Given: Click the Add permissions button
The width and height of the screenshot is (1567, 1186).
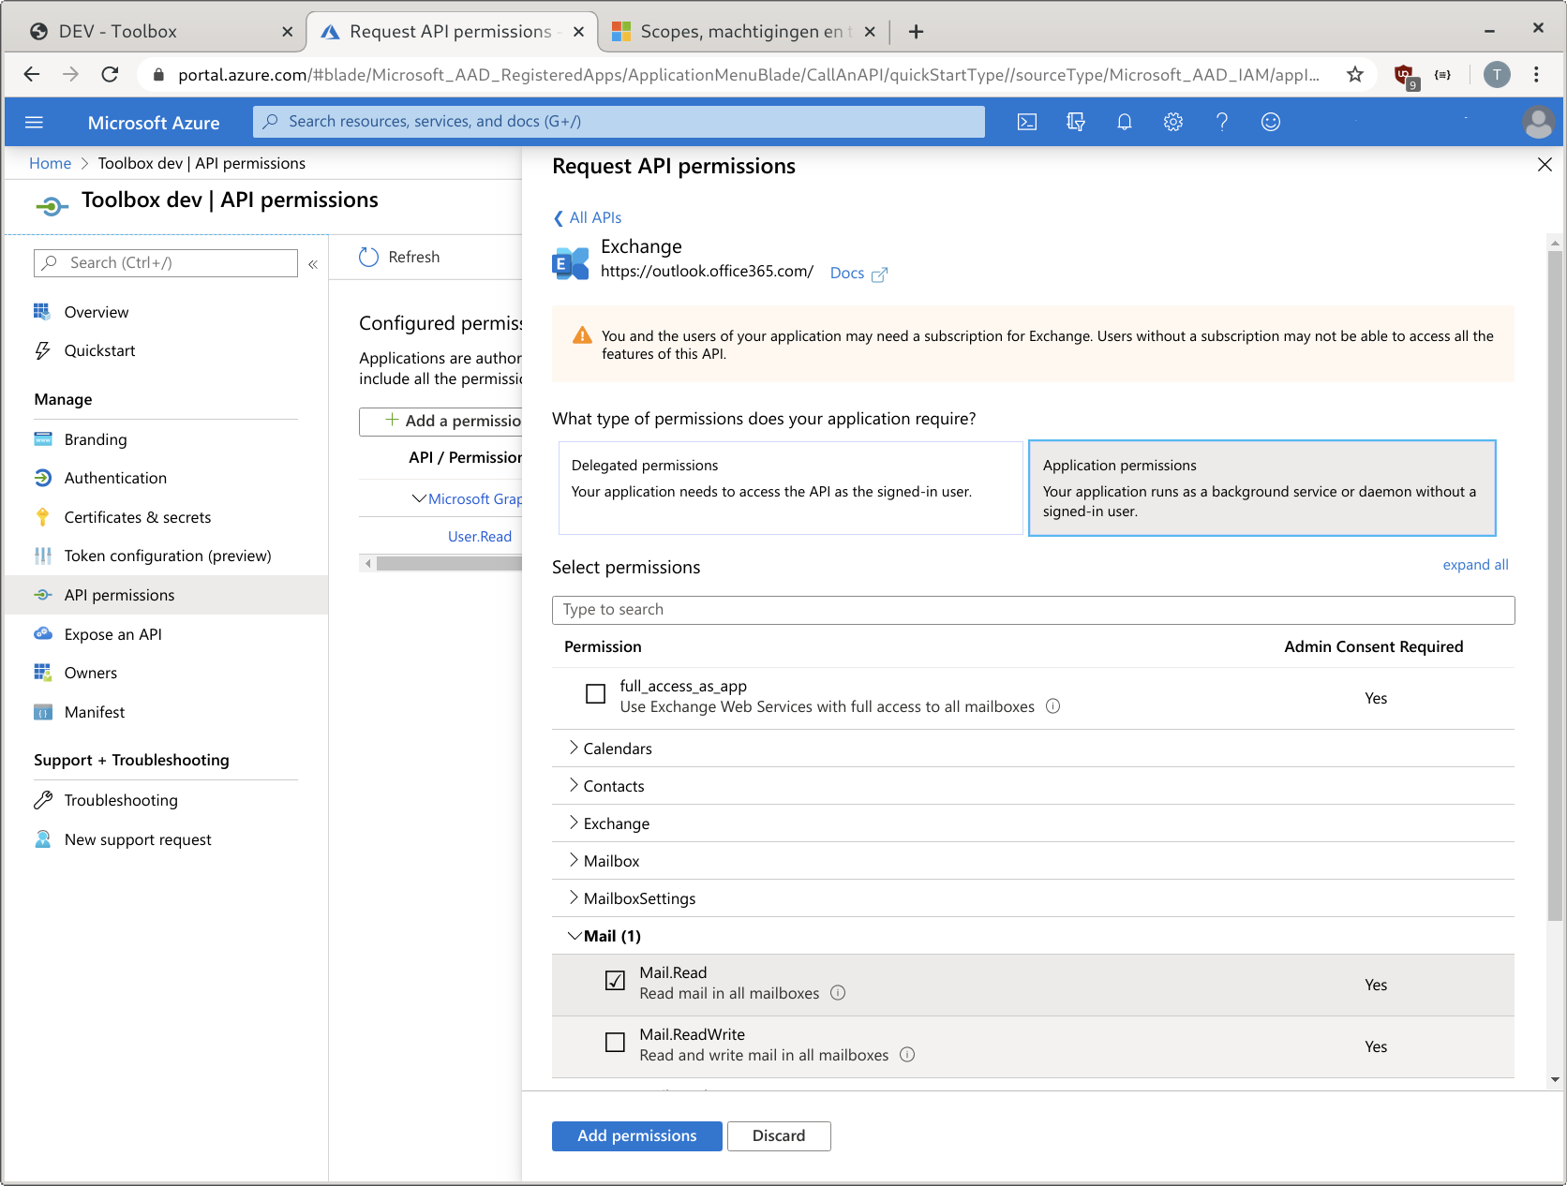Looking at the screenshot, I should 636,1135.
